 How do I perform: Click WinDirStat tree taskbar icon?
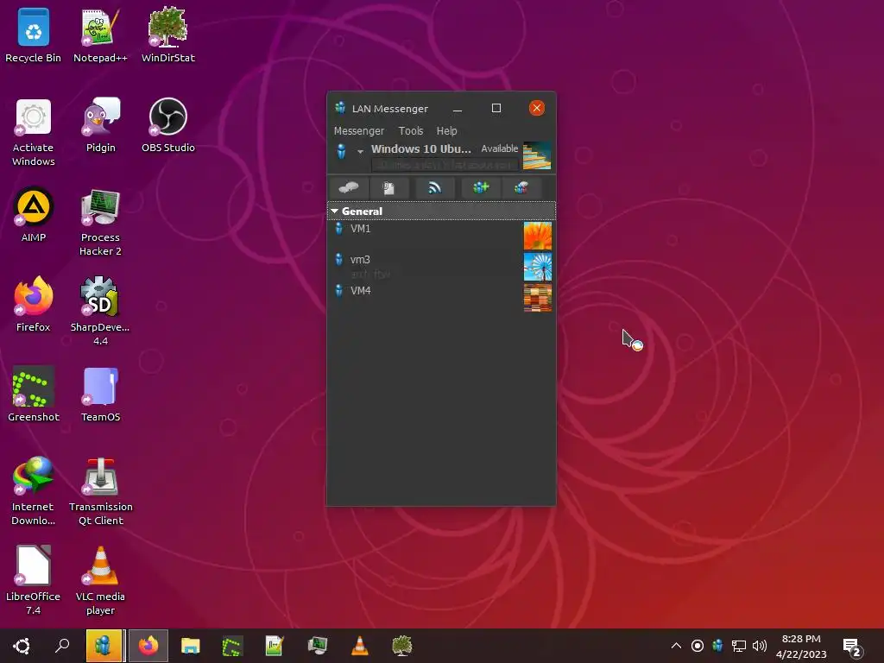(x=402, y=646)
